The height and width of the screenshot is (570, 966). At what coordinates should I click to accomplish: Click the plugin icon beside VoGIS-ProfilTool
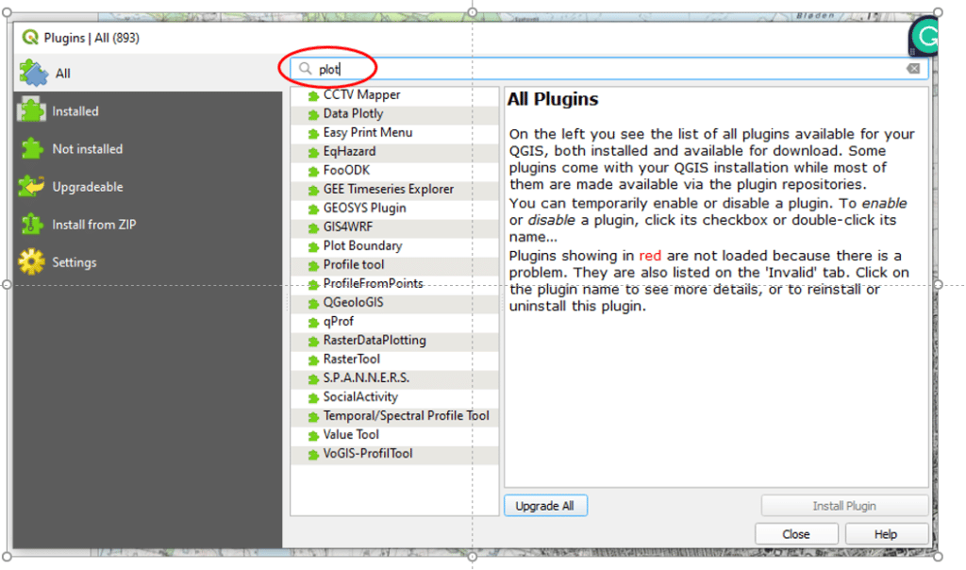pos(313,455)
